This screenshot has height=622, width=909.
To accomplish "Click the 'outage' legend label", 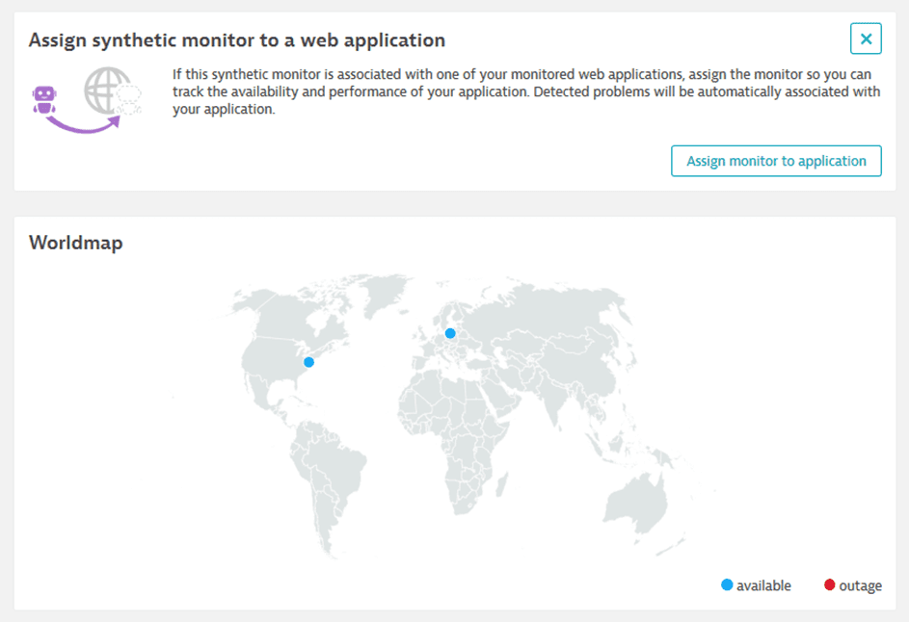I will [860, 586].
